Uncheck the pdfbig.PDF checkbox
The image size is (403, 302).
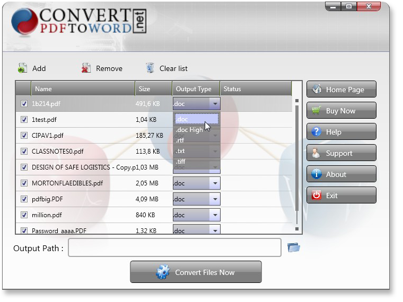(24, 199)
